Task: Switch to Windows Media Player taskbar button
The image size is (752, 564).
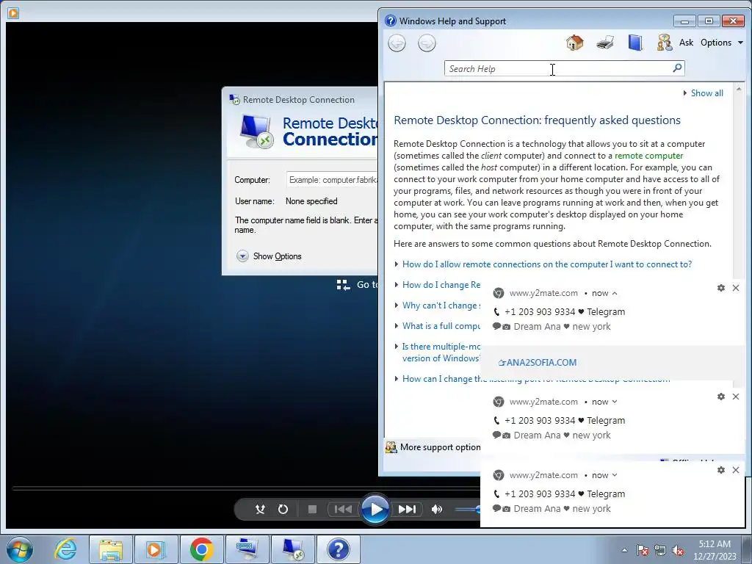Action: pos(156,549)
